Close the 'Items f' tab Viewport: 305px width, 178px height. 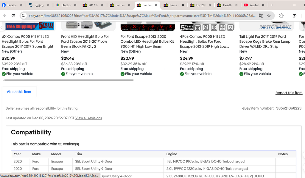[183, 5]
